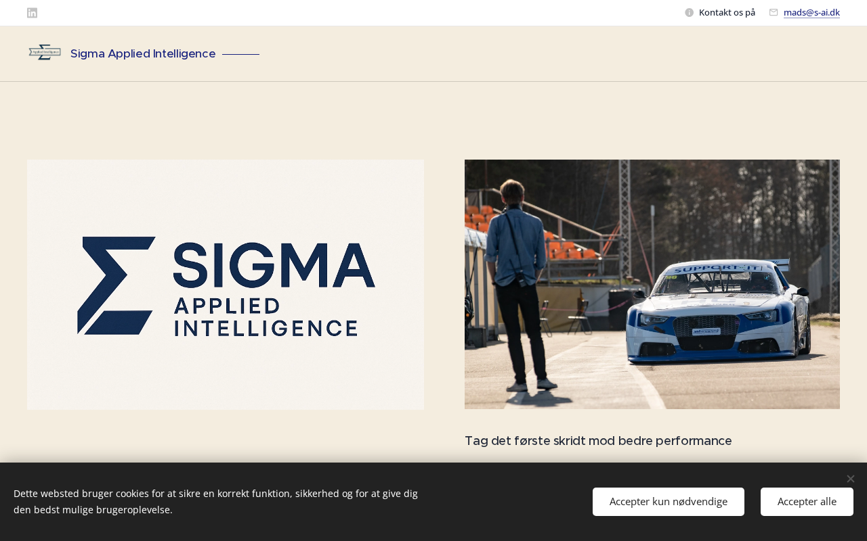867x541 pixels.
Task: Click the envelope icon beside the email
Action: click(774, 12)
